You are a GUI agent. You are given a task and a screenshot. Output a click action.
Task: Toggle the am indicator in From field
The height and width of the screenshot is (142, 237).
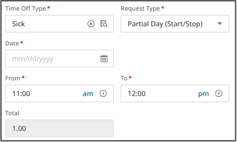point(88,94)
